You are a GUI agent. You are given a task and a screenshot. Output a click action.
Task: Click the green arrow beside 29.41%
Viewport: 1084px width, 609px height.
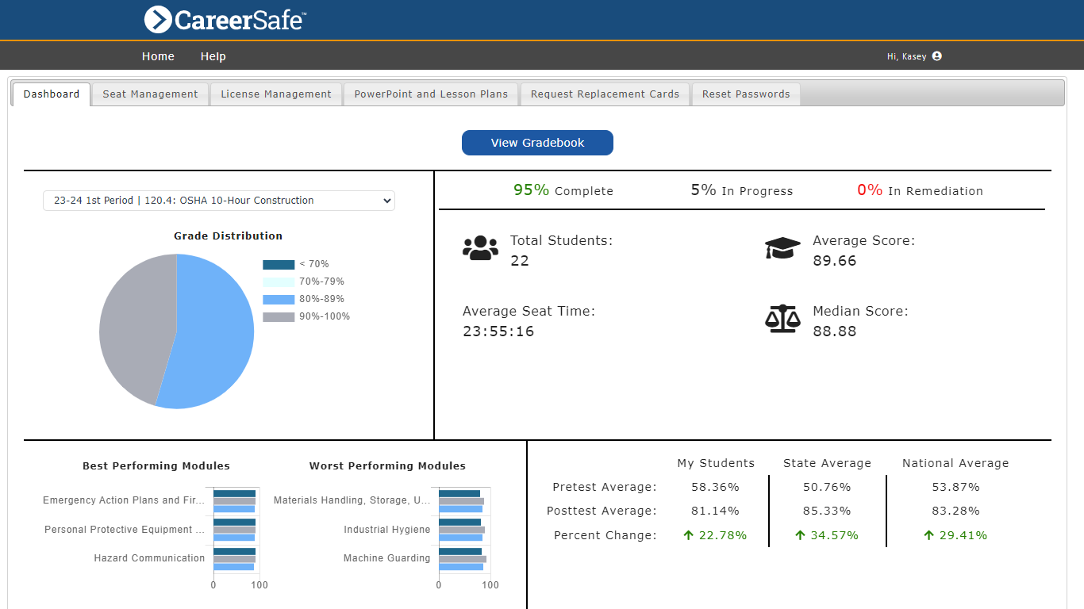(x=928, y=535)
